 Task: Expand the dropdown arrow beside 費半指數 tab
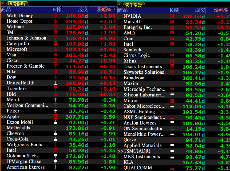[120, 5]
